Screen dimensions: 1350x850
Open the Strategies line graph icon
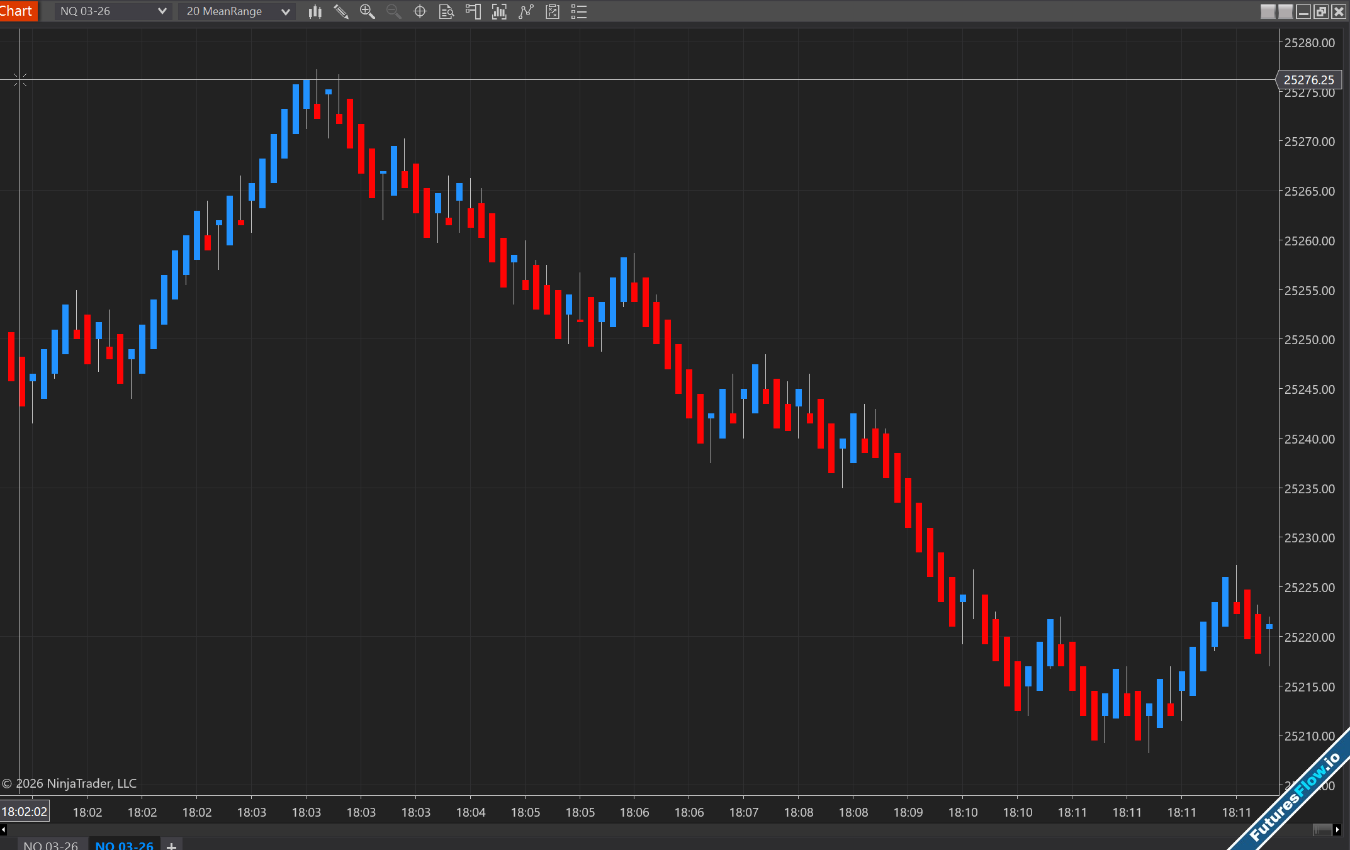(526, 11)
